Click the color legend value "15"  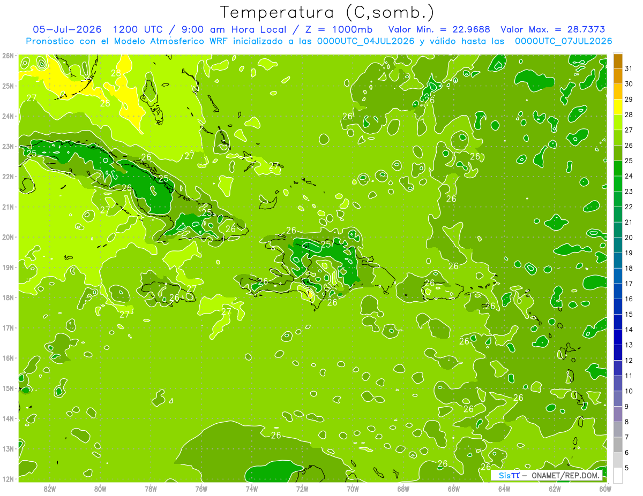point(629,314)
